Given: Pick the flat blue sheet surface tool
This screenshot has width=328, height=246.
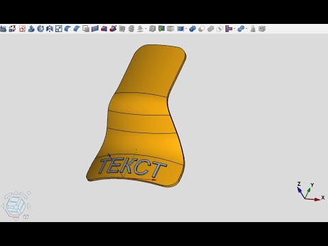Looking at the screenshot, I should (77, 29).
